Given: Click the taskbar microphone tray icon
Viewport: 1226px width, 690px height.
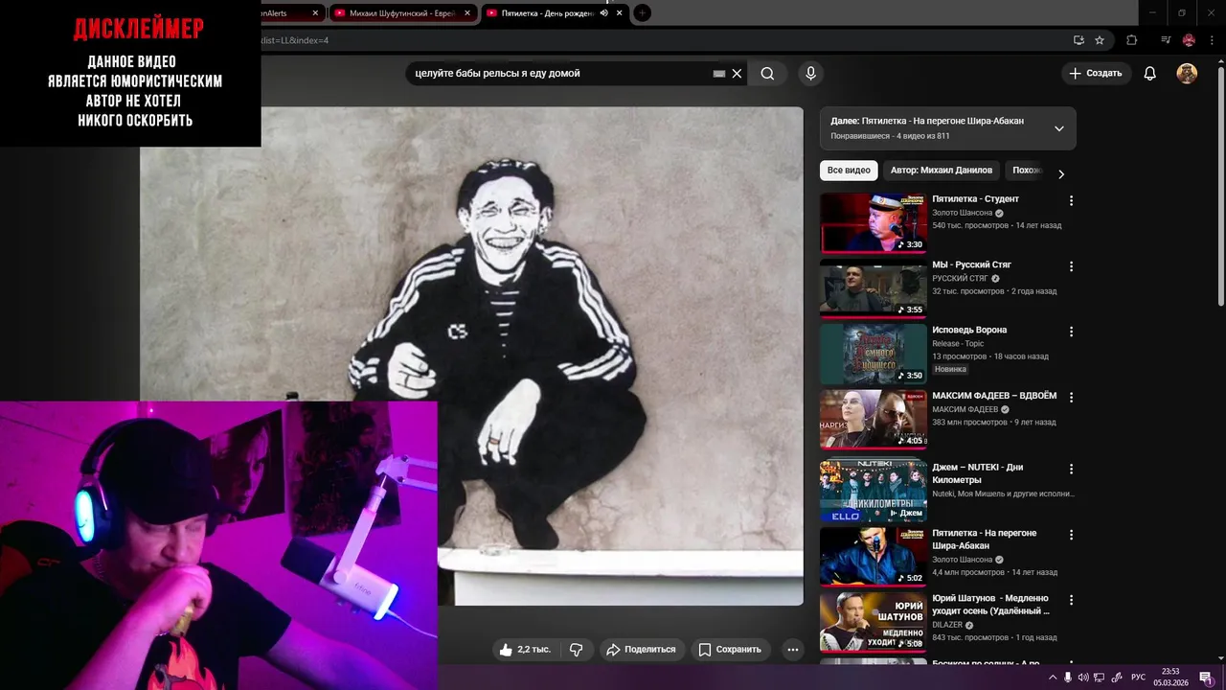Looking at the screenshot, I should click(x=1068, y=678).
